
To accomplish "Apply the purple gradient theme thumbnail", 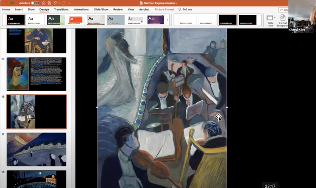I will click(156, 20).
